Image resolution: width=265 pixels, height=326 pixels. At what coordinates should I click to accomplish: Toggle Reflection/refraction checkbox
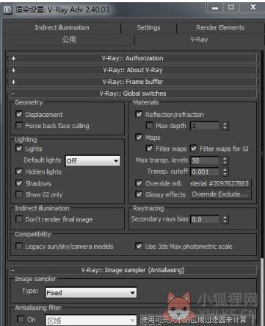pyautogui.click(x=139, y=114)
